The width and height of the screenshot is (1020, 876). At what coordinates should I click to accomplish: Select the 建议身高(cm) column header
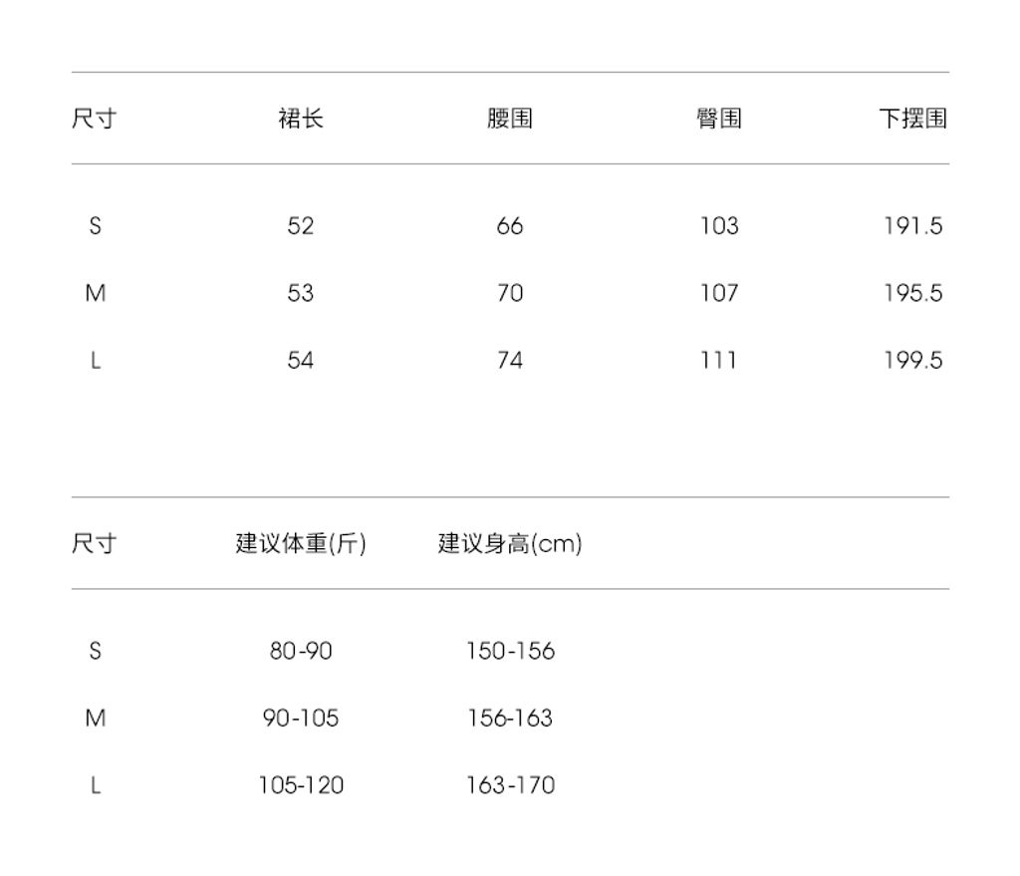pyautogui.click(x=510, y=544)
